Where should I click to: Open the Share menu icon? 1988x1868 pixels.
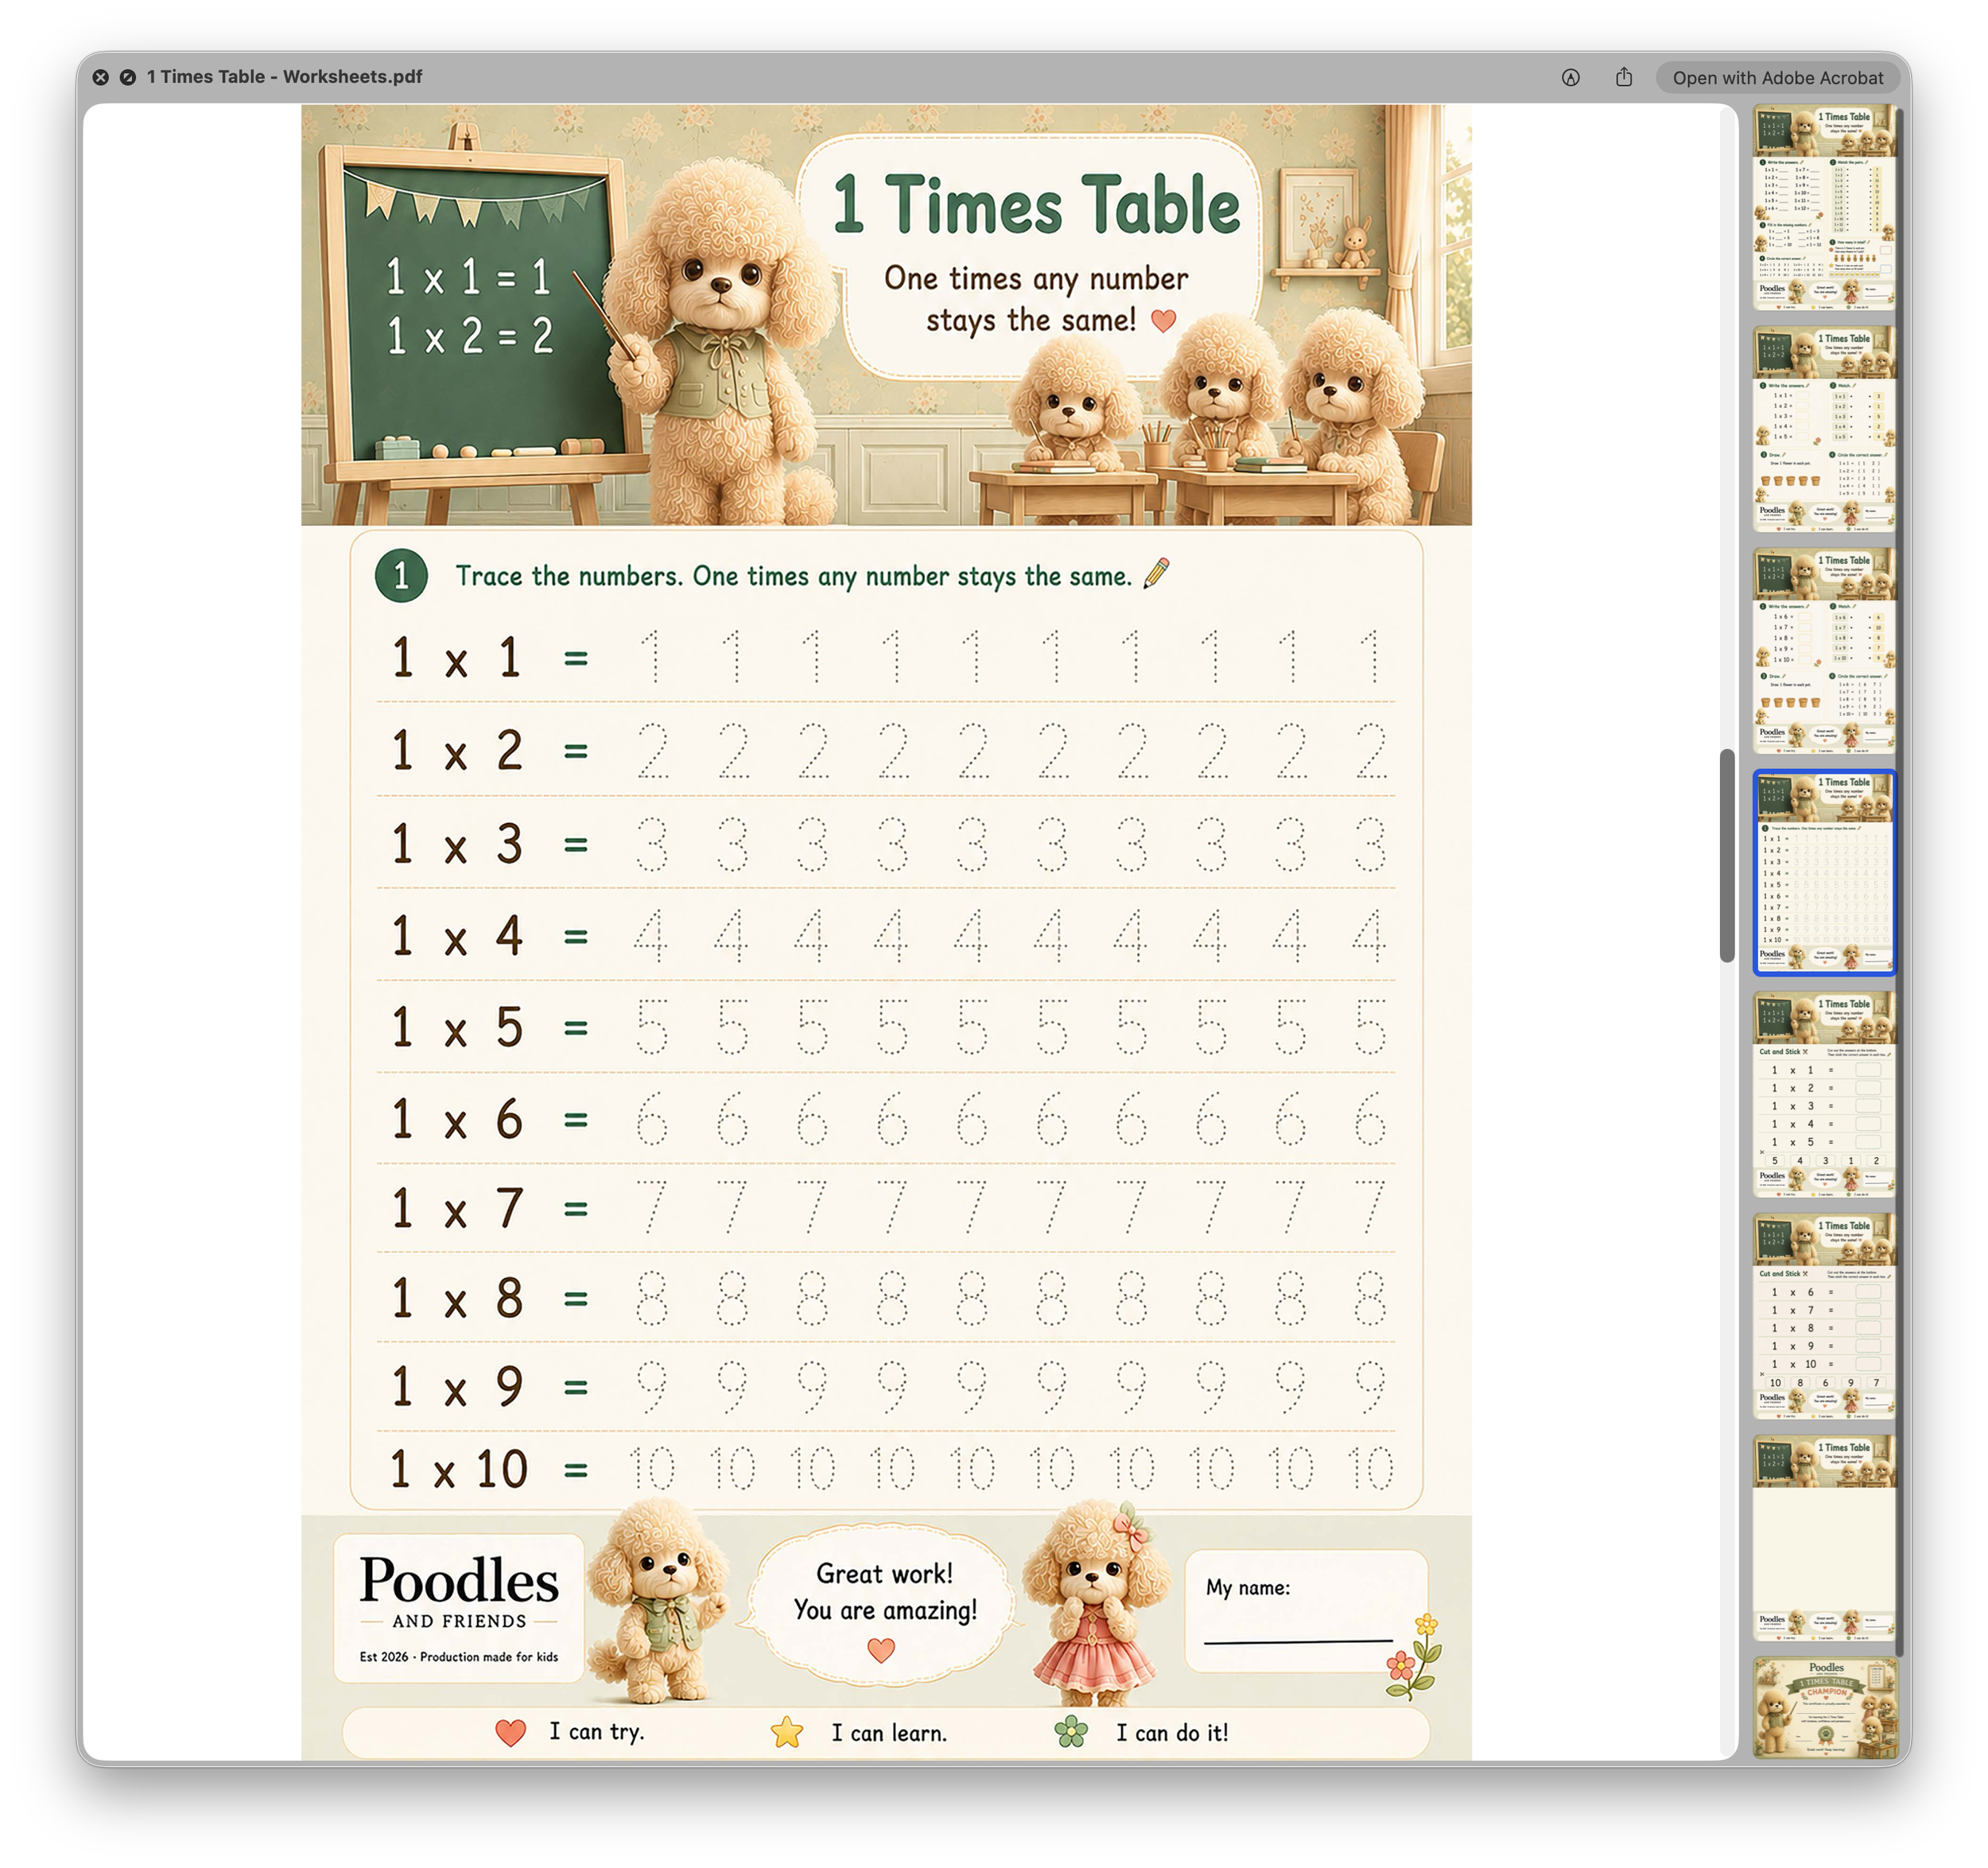1624,77
